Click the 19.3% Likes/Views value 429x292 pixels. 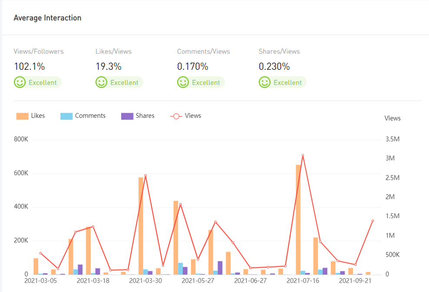pyautogui.click(x=109, y=67)
